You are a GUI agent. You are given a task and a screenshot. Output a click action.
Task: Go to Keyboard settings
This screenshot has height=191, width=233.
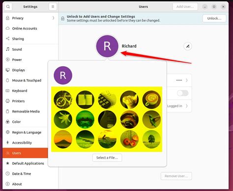[x=26, y=91]
